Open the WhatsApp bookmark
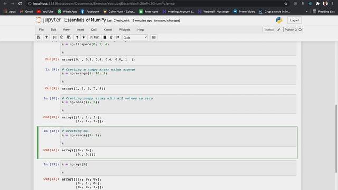This screenshot has height=190, width=338. [x=67, y=12]
